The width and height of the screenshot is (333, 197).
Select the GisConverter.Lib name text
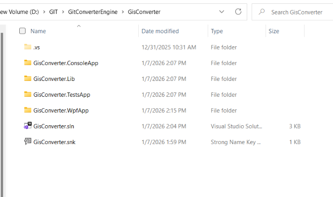54,79
